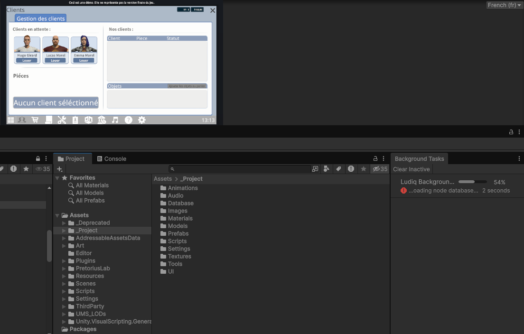The height and width of the screenshot is (334, 524).
Task: Click Louer button under Hugo Girard
Action: coord(27,60)
